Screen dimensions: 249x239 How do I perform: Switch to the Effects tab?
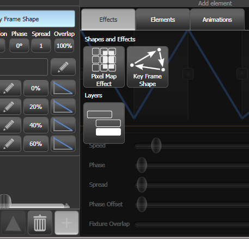108,20
